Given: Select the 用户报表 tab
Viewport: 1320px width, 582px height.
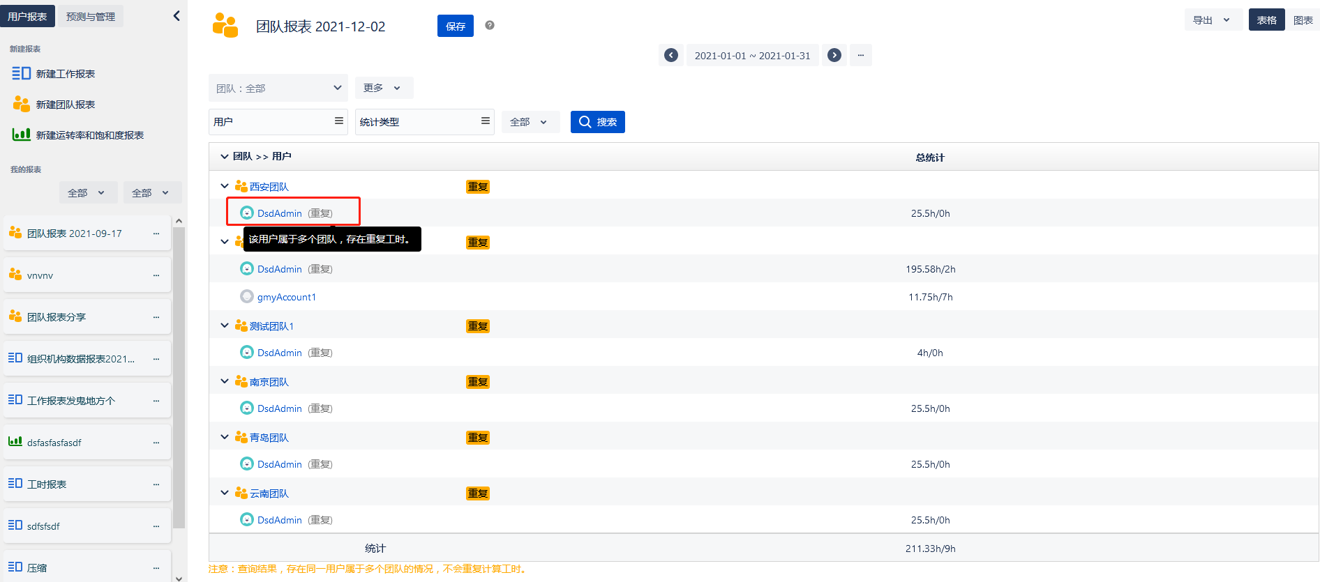Looking at the screenshot, I should 27,17.
